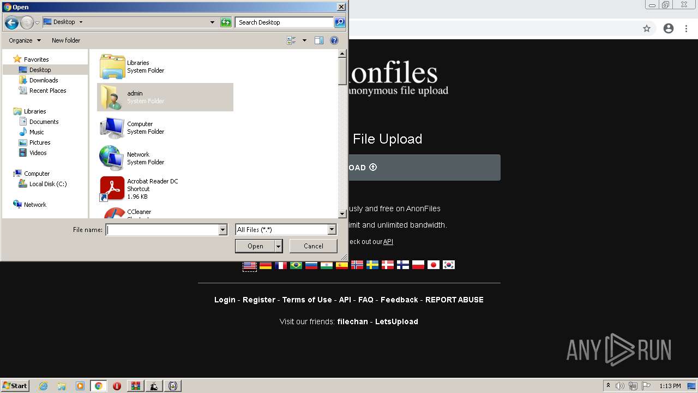
Task: Select the Libraries system folder icon
Action: 112,67
